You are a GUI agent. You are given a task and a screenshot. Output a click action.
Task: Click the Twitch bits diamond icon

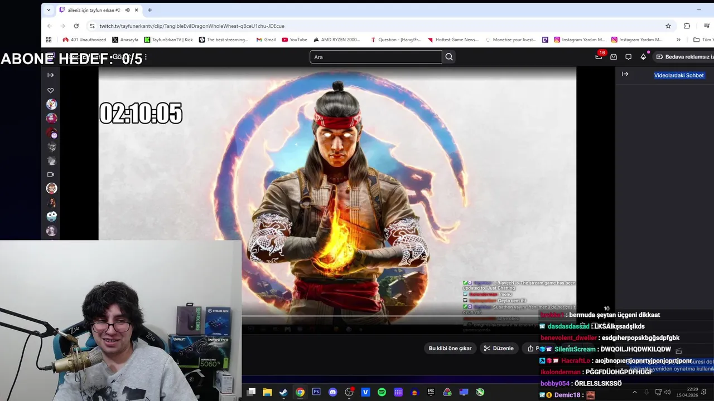(x=643, y=57)
